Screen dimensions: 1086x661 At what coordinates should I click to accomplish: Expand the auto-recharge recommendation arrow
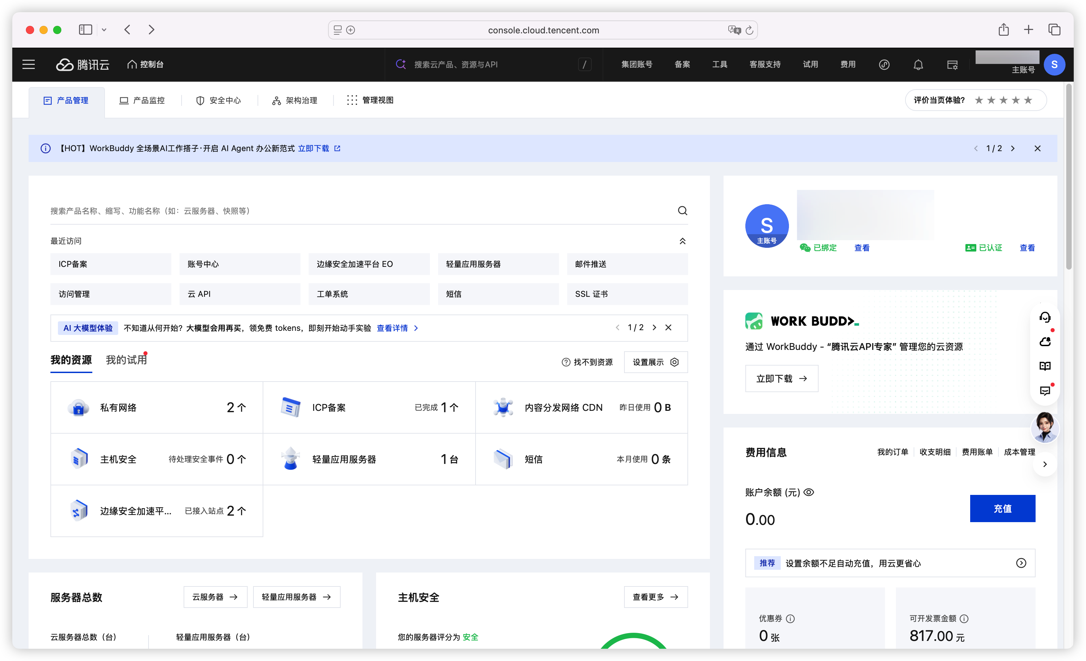pos(1021,563)
